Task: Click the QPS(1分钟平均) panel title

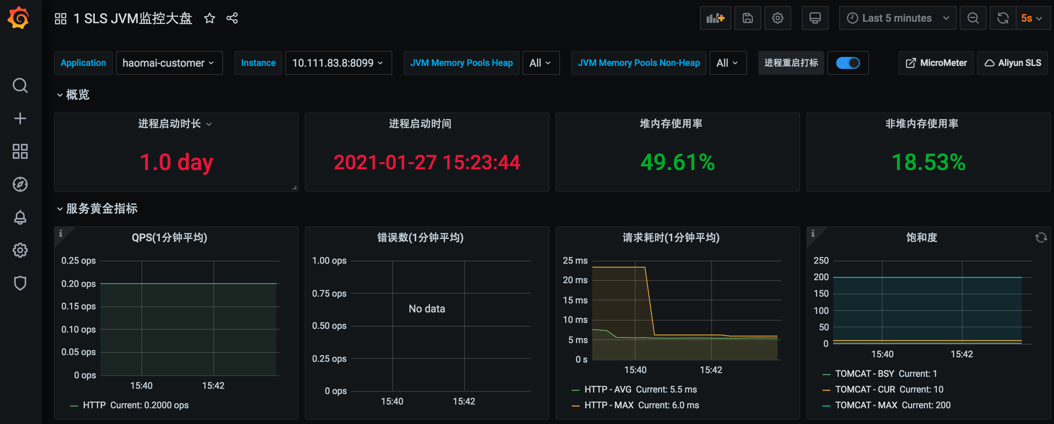Action: pos(170,238)
